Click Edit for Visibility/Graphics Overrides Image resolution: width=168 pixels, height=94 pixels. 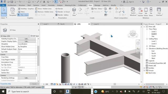[27, 39]
